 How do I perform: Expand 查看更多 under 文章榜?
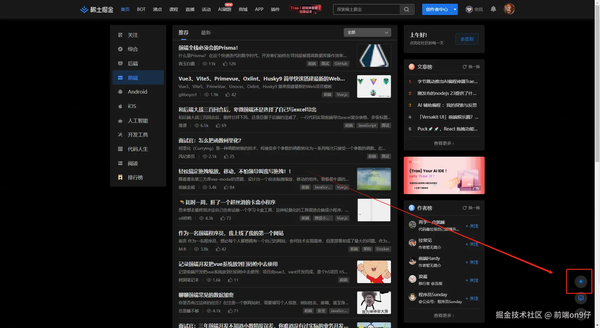tap(444, 143)
